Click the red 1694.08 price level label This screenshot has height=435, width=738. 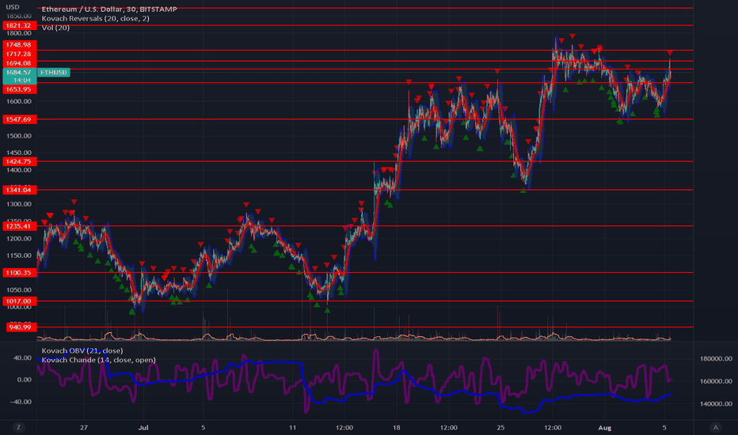pyautogui.click(x=19, y=63)
